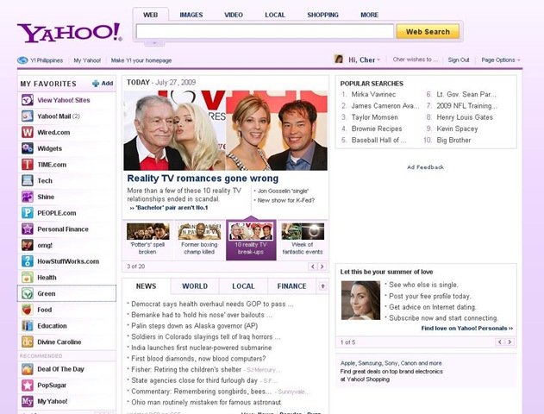Open the Widgets gear icon

[28, 148]
